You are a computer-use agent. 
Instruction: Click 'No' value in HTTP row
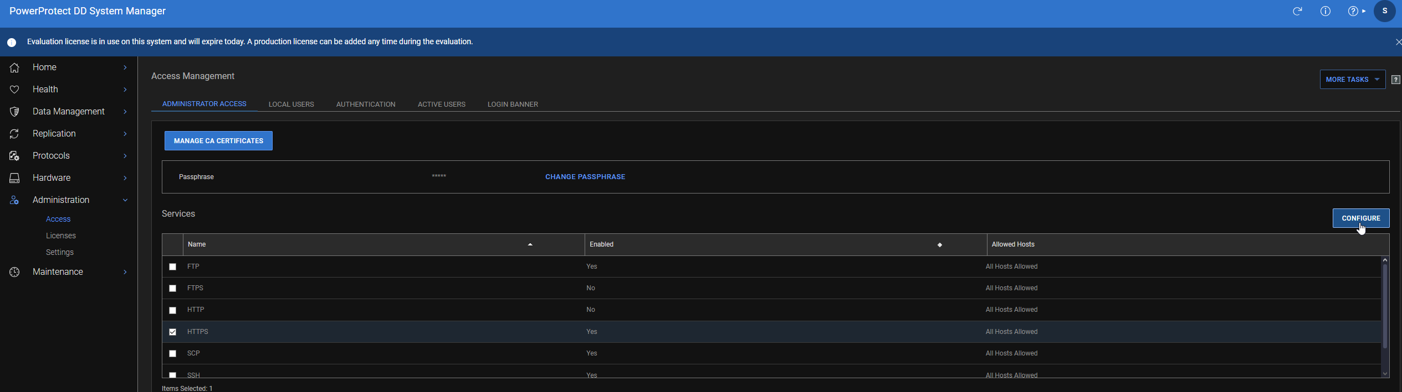591,310
